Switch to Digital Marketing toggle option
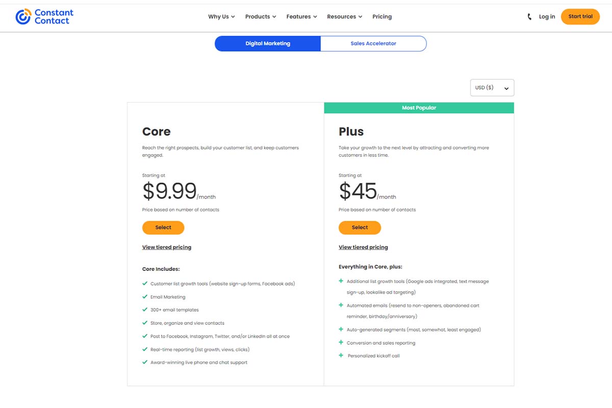Image resolution: width=612 pixels, height=408 pixels. coord(268,44)
